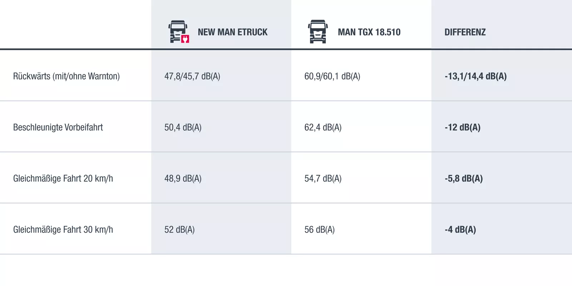Viewport: 572px width, 286px height.
Task: Click the -5,8 dB(A) difference value
Action: click(x=464, y=178)
